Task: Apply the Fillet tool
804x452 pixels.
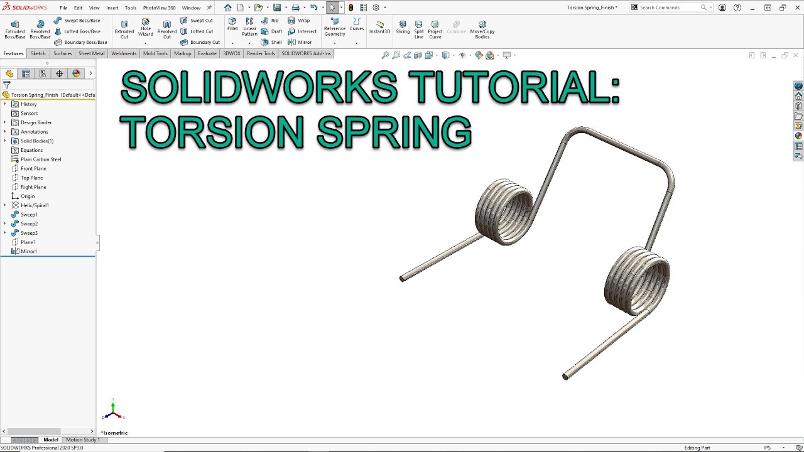Action: pos(232,24)
